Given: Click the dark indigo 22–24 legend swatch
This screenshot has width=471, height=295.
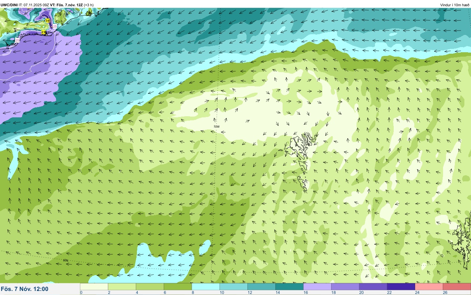Looking at the screenshot, I should tap(401, 287).
